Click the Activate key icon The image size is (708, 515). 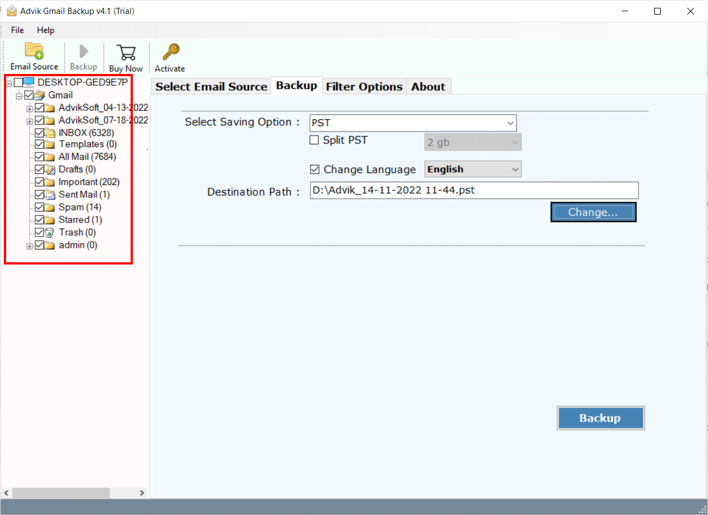(x=170, y=52)
